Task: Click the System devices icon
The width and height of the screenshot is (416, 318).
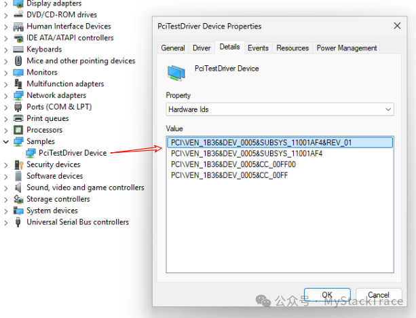Action: point(18,211)
